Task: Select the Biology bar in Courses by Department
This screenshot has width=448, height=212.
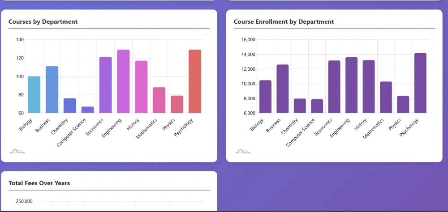Action: pyautogui.click(x=34, y=95)
